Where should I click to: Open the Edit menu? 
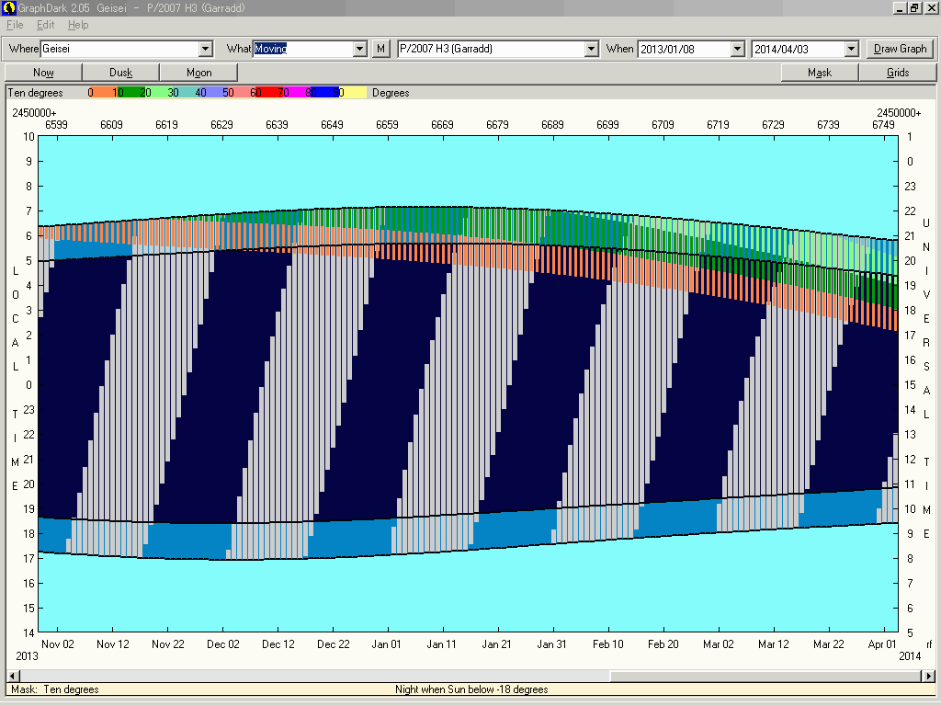(x=46, y=25)
